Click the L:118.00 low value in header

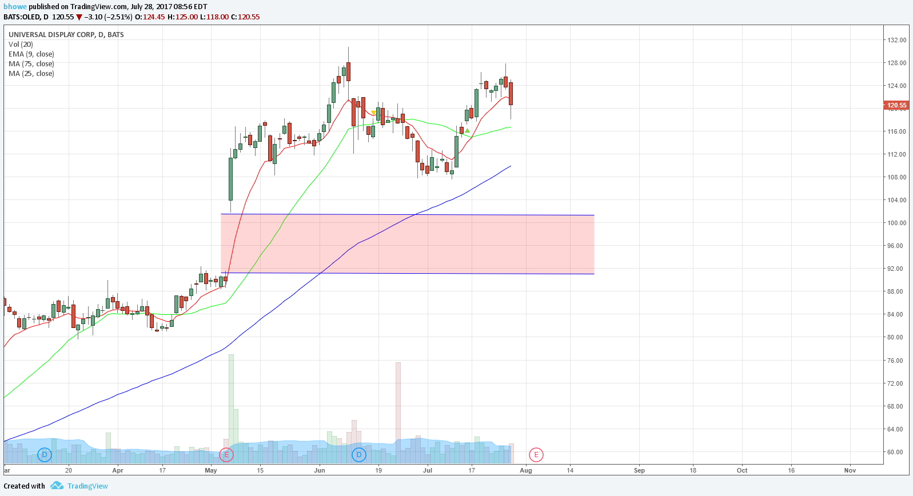(x=214, y=17)
